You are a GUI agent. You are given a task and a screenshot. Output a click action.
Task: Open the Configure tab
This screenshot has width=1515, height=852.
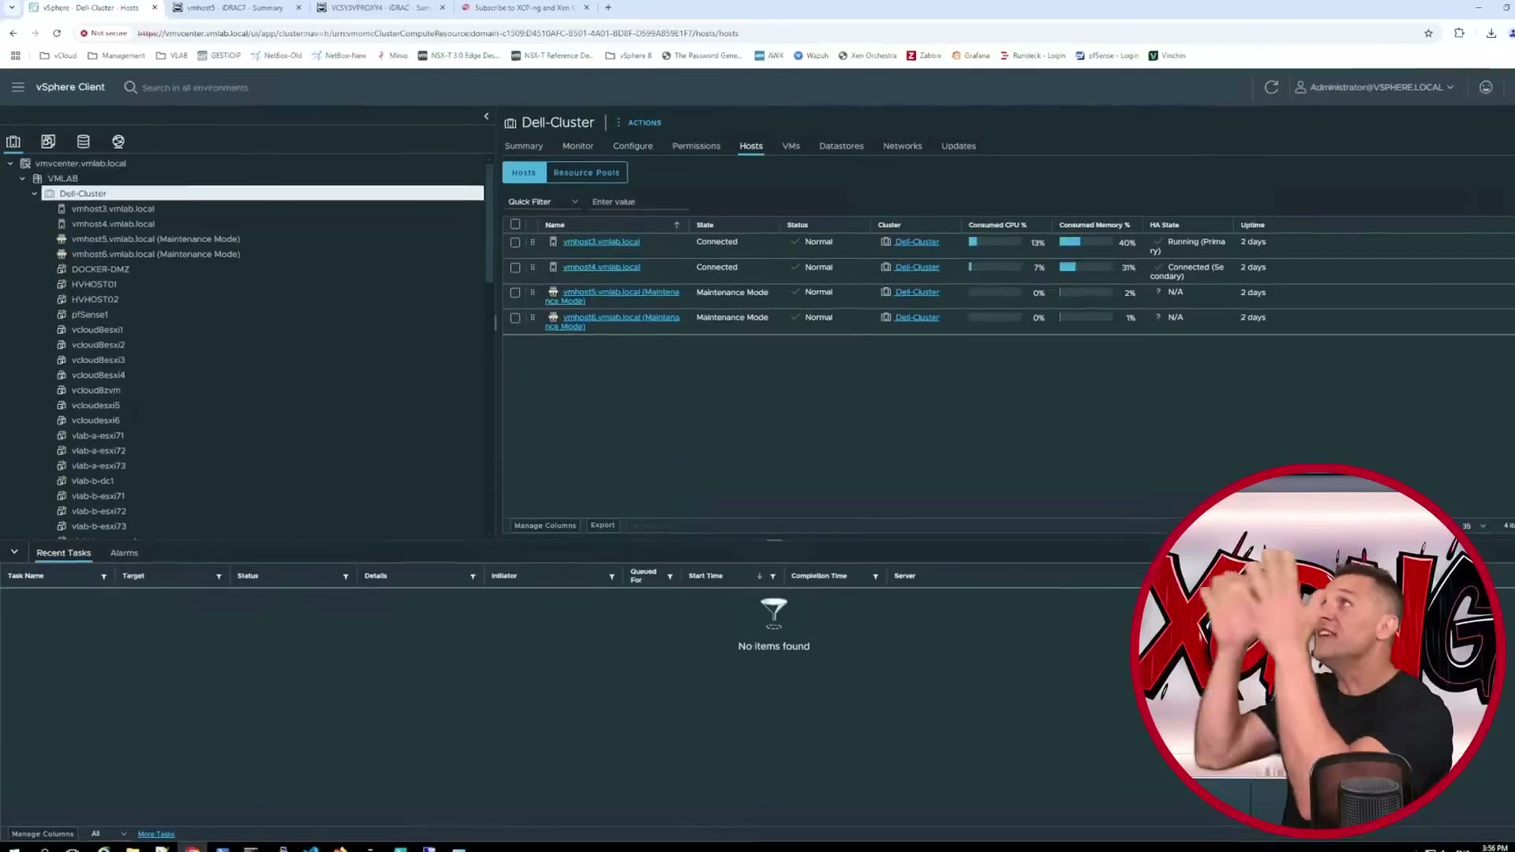click(x=633, y=147)
